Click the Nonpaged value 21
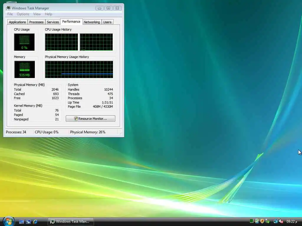Screen dimensions: 302x226 [x=57, y=119]
